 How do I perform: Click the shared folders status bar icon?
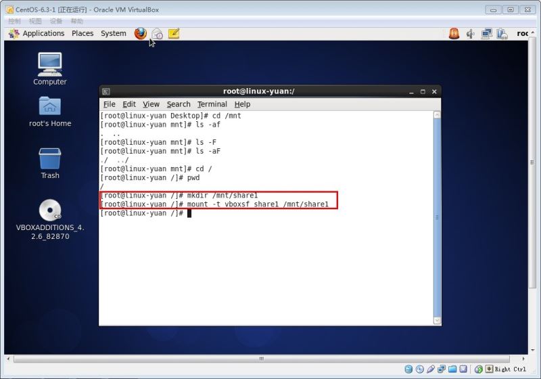pyautogui.click(x=452, y=369)
